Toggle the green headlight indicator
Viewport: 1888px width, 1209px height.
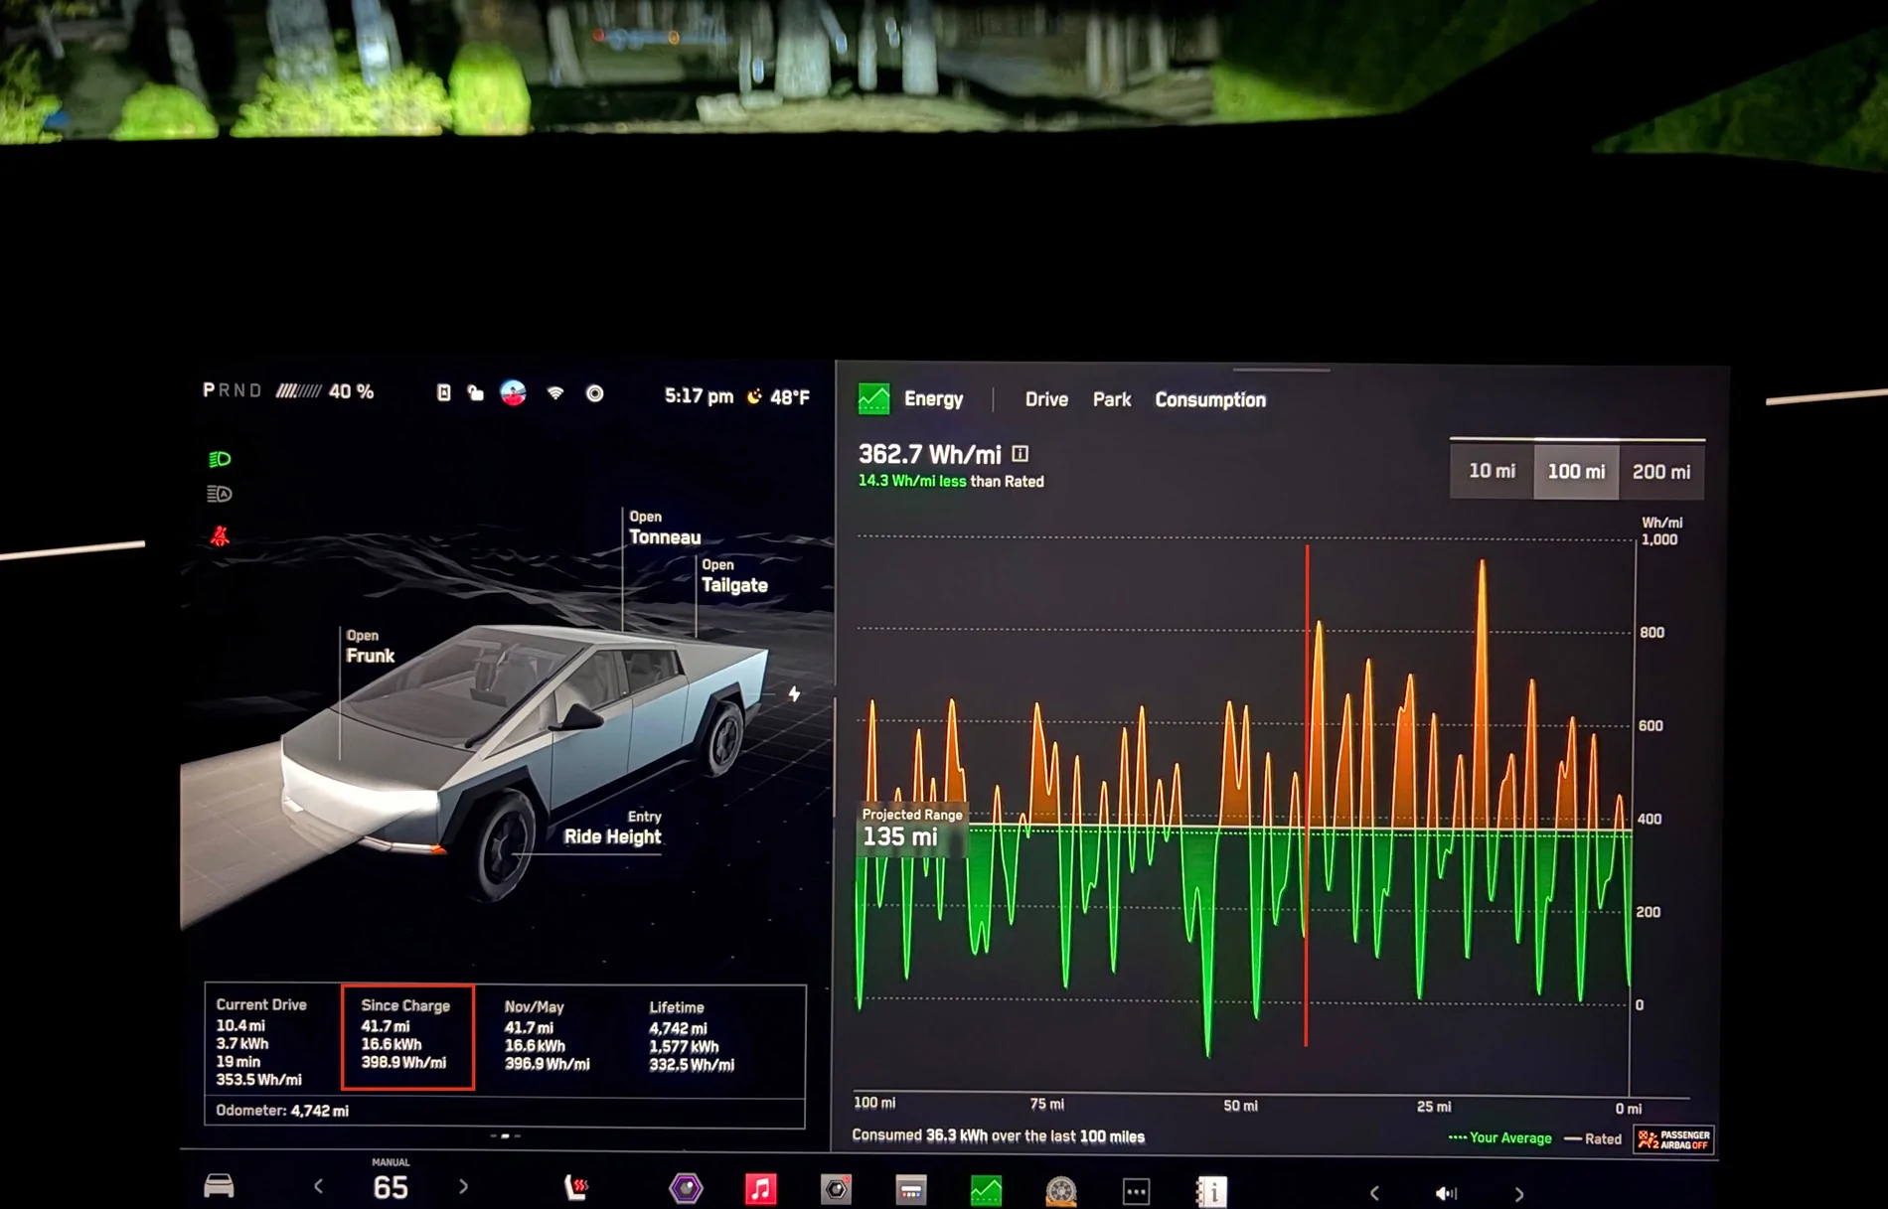(x=220, y=459)
